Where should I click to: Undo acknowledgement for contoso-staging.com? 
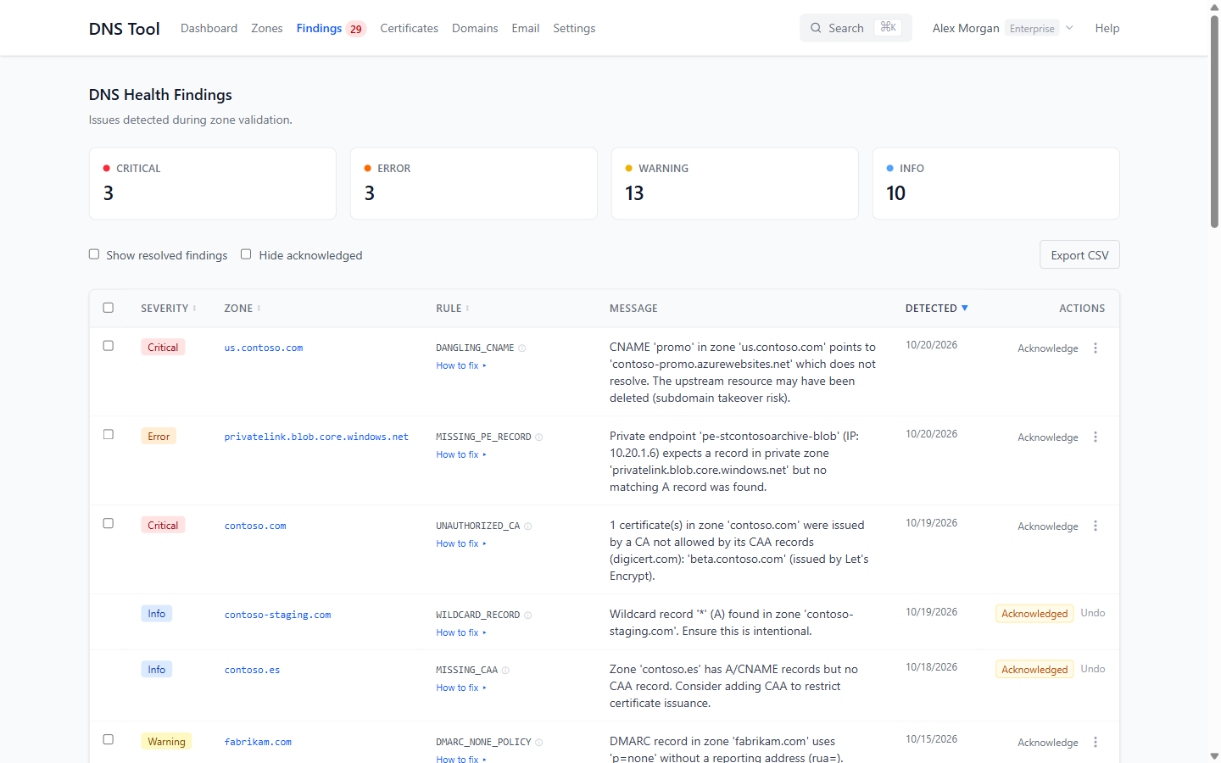pos(1093,613)
